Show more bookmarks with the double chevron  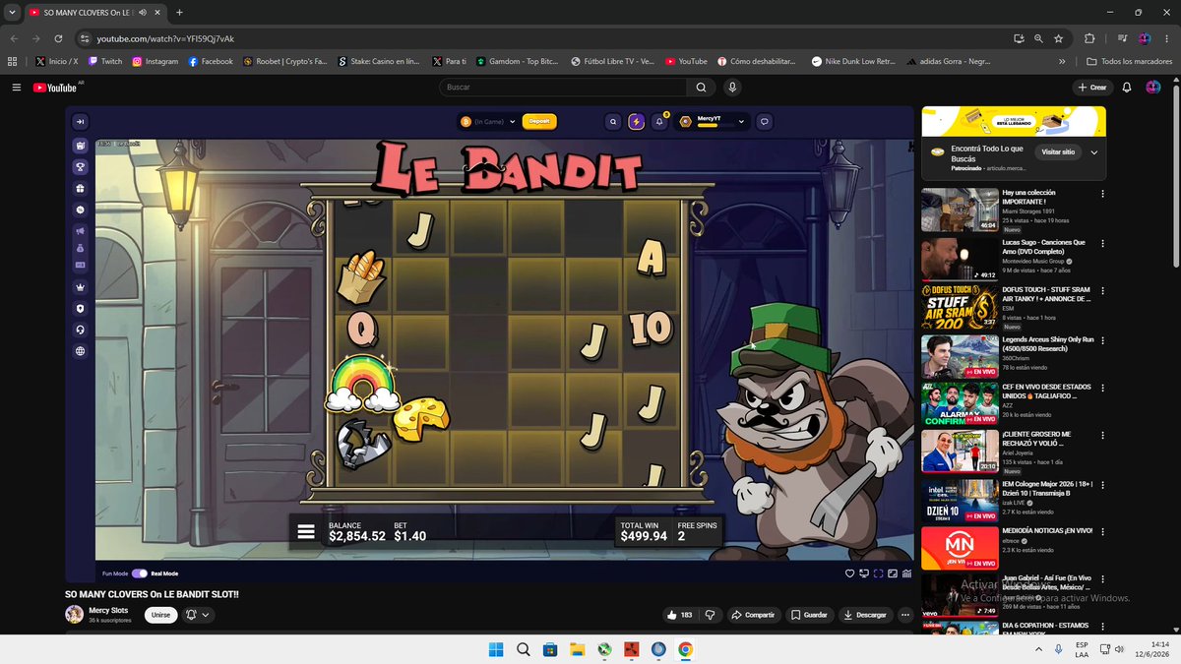pyautogui.click(x=1062, y=61)
